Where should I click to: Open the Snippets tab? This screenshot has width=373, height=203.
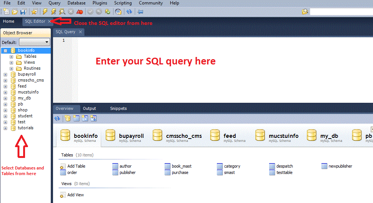point(118,108)
